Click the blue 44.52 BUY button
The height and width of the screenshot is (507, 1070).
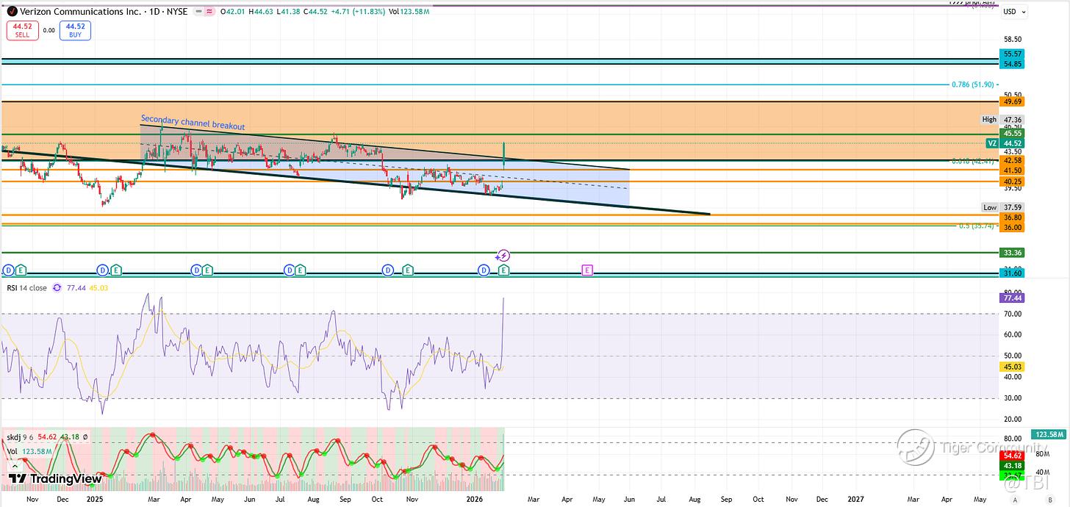click(76, 30)
